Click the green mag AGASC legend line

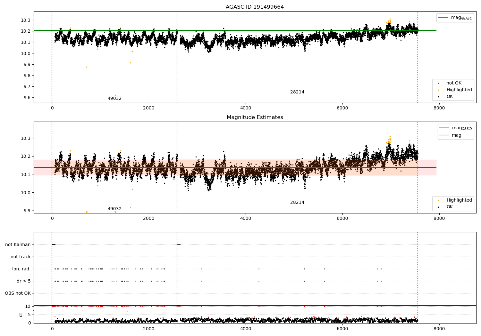click(443, 18)
